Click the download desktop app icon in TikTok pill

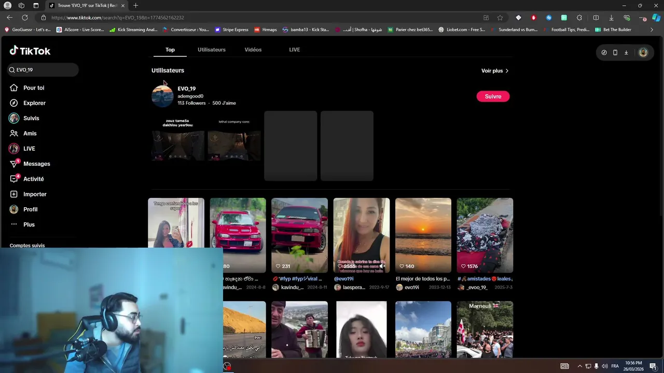point(626,52)
